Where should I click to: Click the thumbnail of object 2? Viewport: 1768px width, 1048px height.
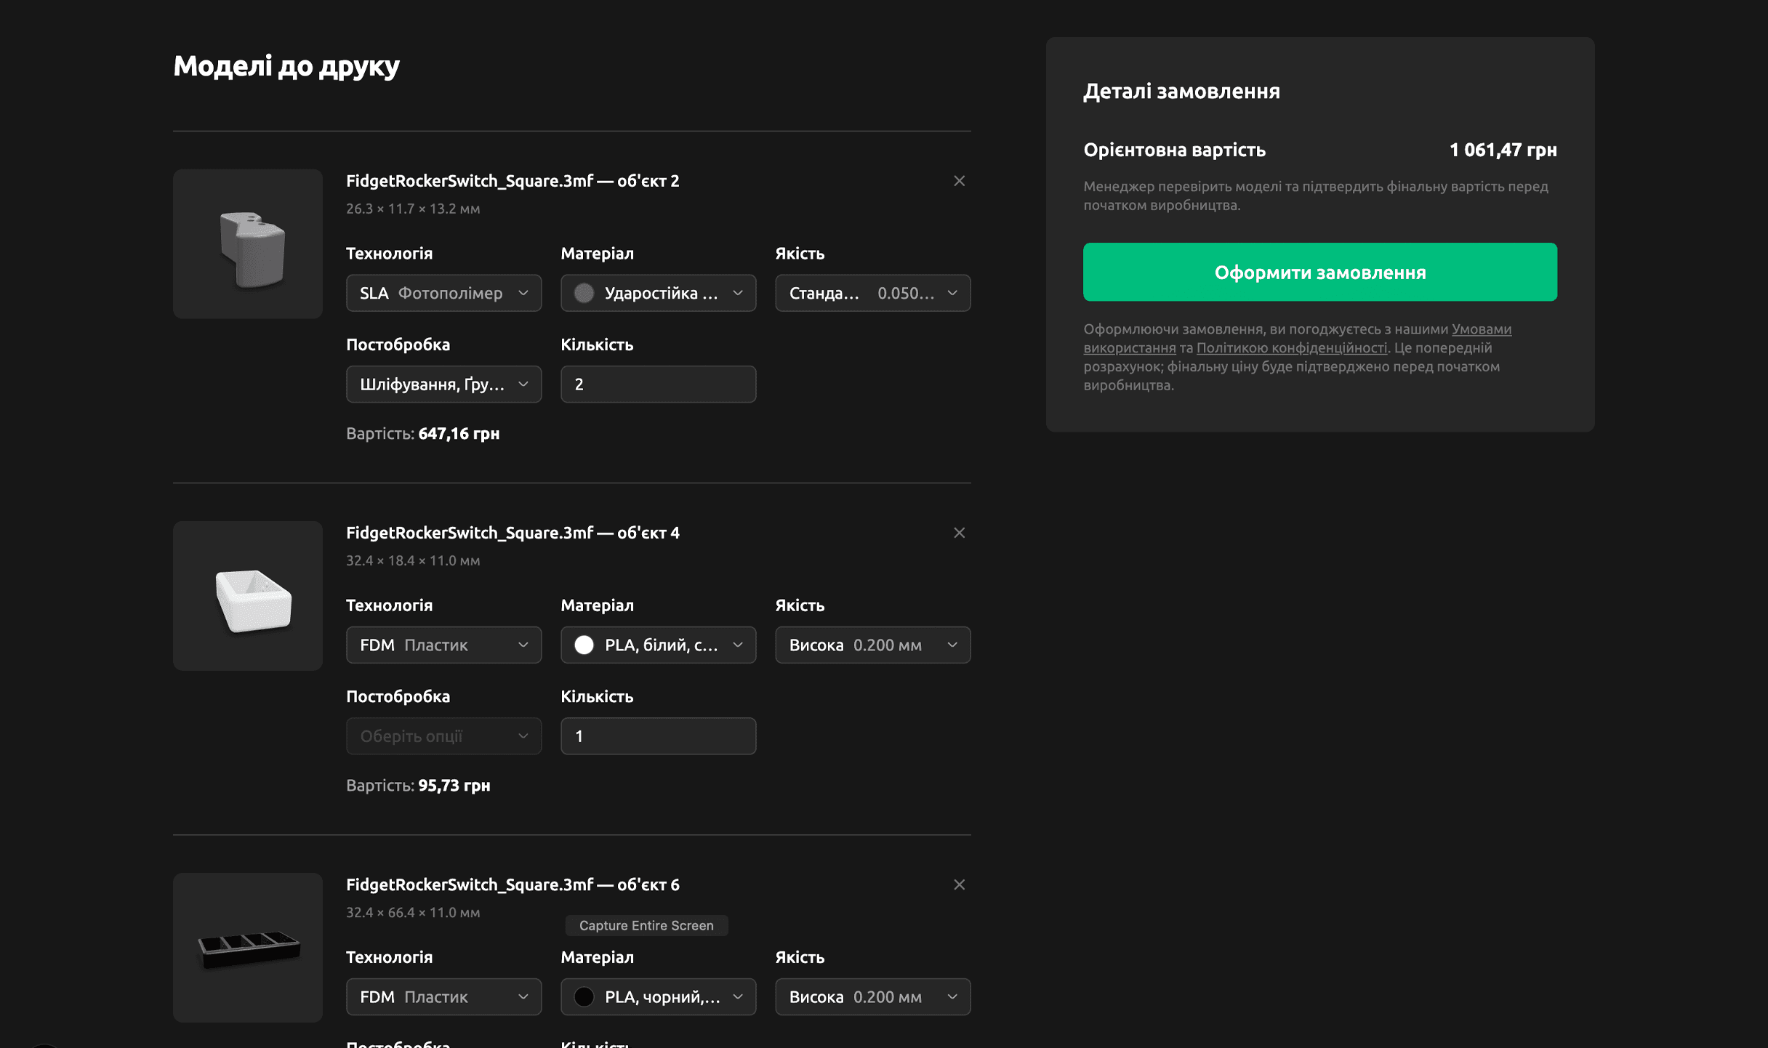[x=247, y=243]
